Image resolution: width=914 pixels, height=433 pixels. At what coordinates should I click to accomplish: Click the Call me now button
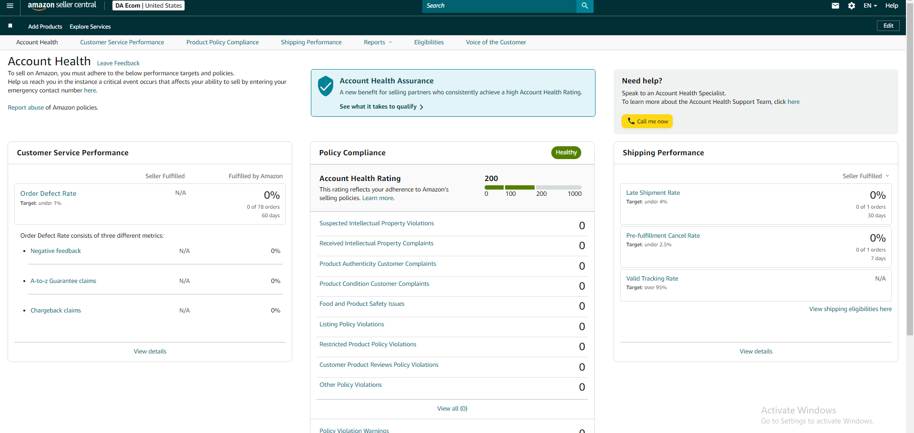(x=647, y=121)
